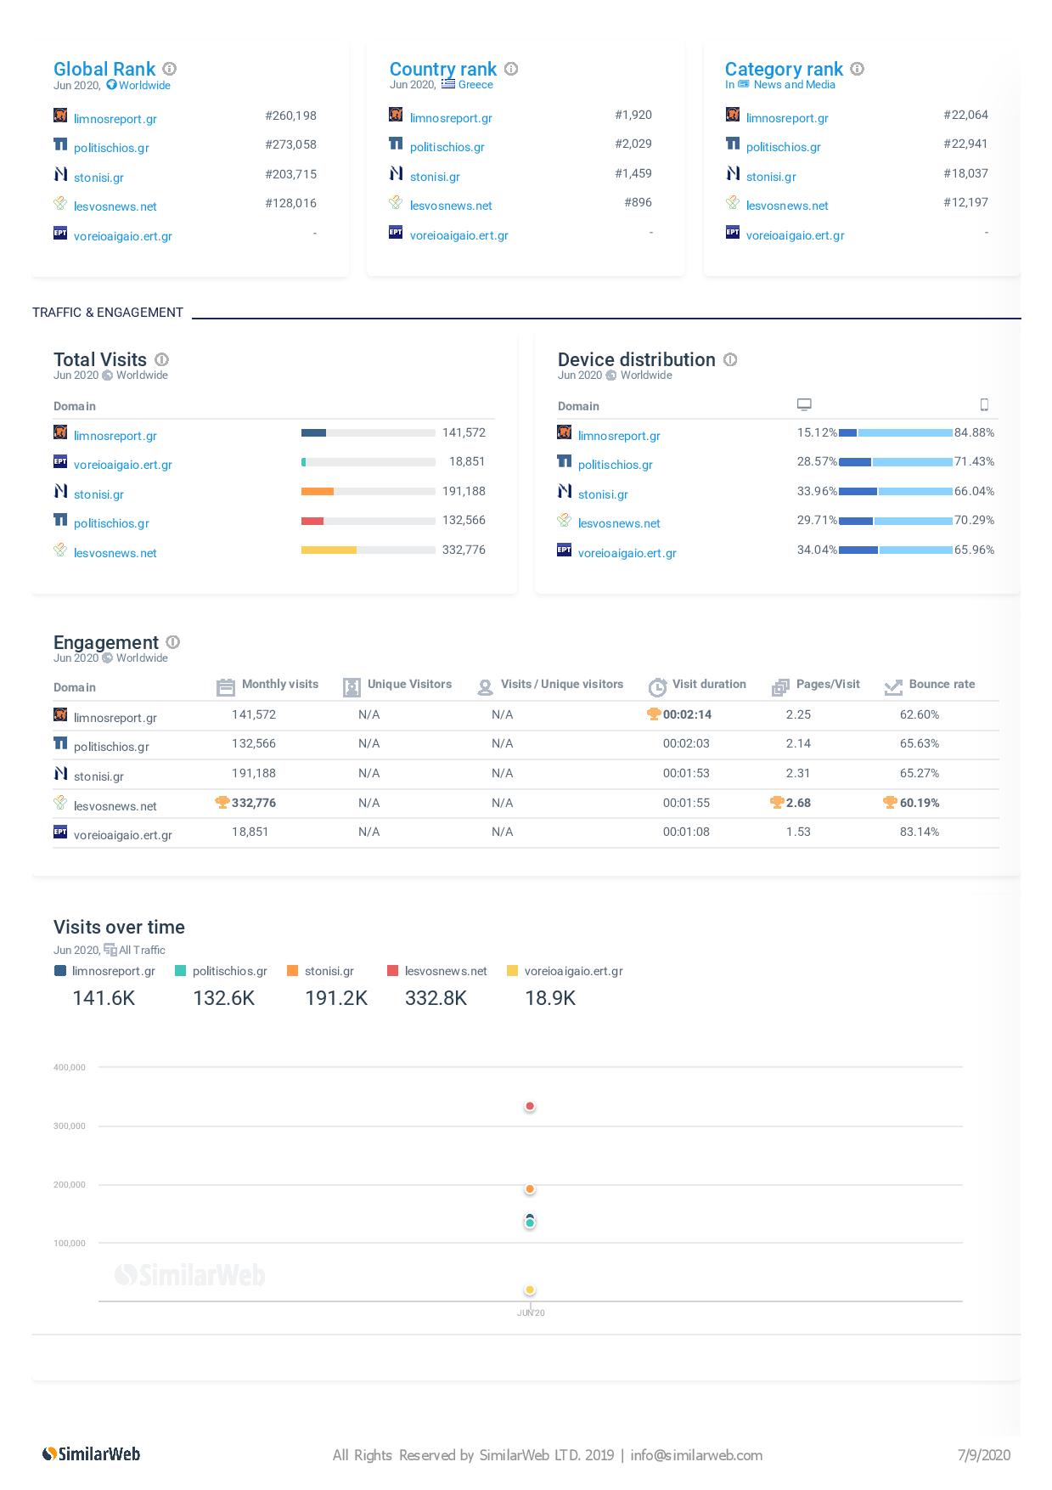Image resolution: width=1052 pixels, height=1490 pixels.
Task: Click the orange stonisi.gr legend swatch
Action: [x=293, y=971]
